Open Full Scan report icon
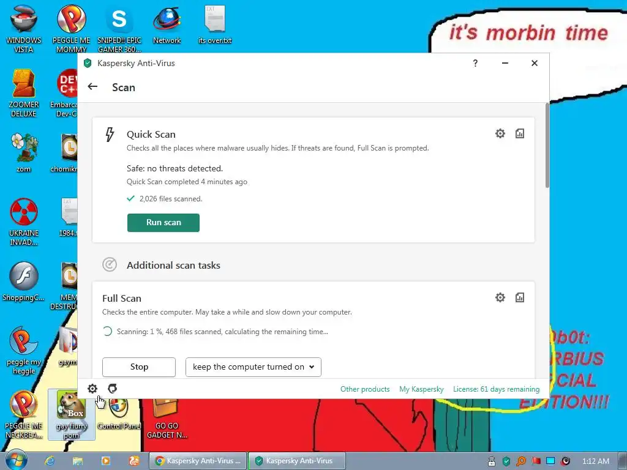 519,297
